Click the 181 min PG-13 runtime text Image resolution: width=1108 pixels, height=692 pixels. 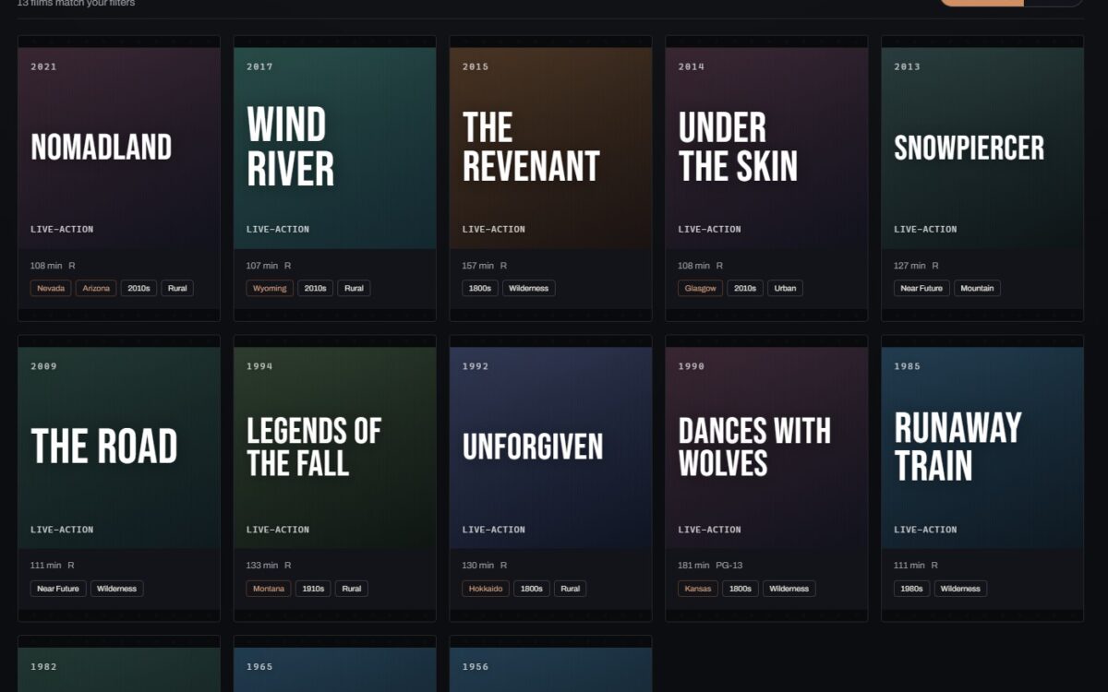pyautogui.click(x=710, y=565)
